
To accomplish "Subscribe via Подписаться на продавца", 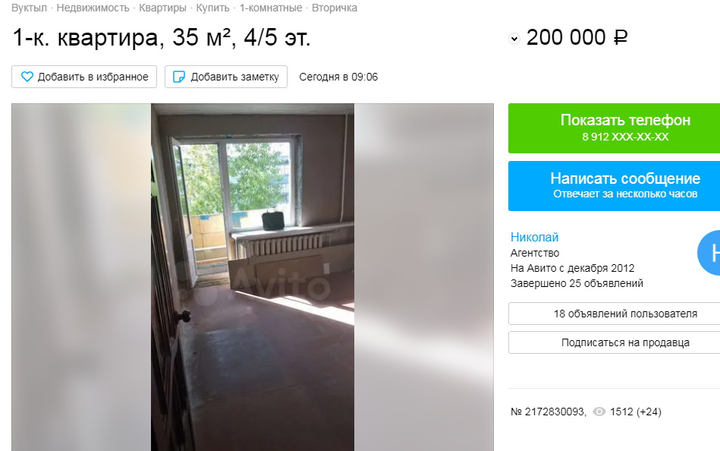I will point(614,342).
